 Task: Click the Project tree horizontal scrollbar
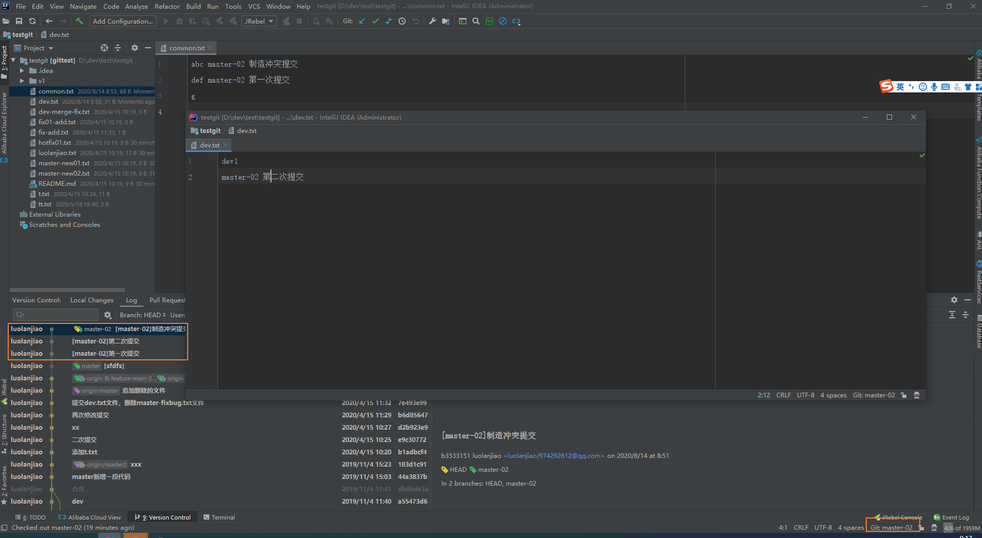[x=67, y=290]
